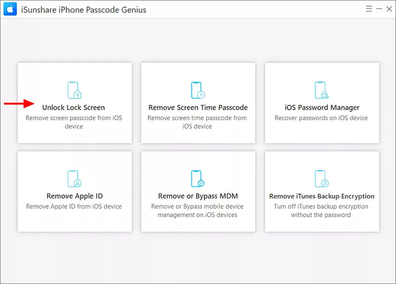Click 'Turn off iTunes backup encryption' description

coord(321,211)
